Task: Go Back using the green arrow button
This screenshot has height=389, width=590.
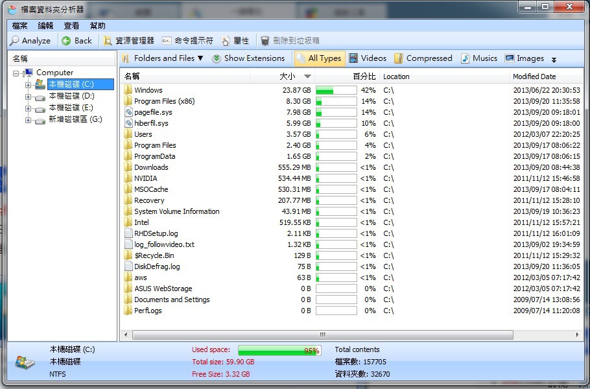Action: (x=77, y=41)
